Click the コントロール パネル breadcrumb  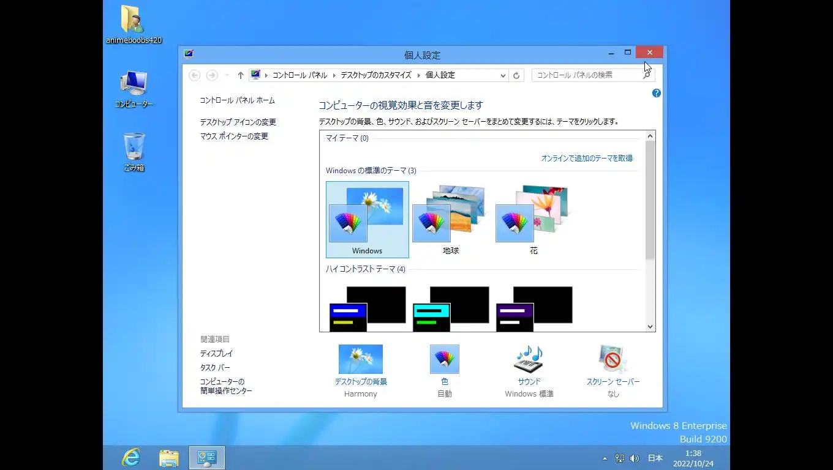[300, 75]
